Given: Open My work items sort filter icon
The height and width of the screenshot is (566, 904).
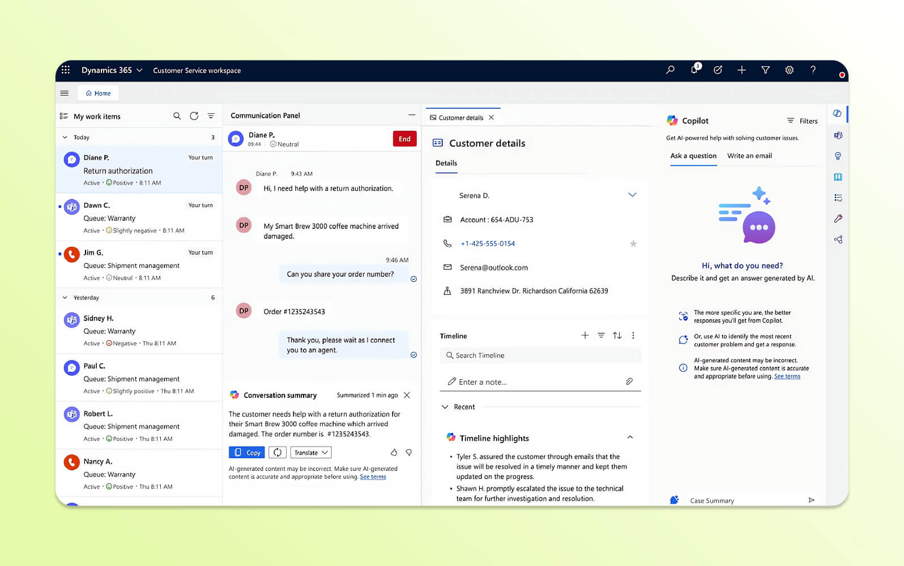Looking at the screenshot, I should tap(211, 116).
